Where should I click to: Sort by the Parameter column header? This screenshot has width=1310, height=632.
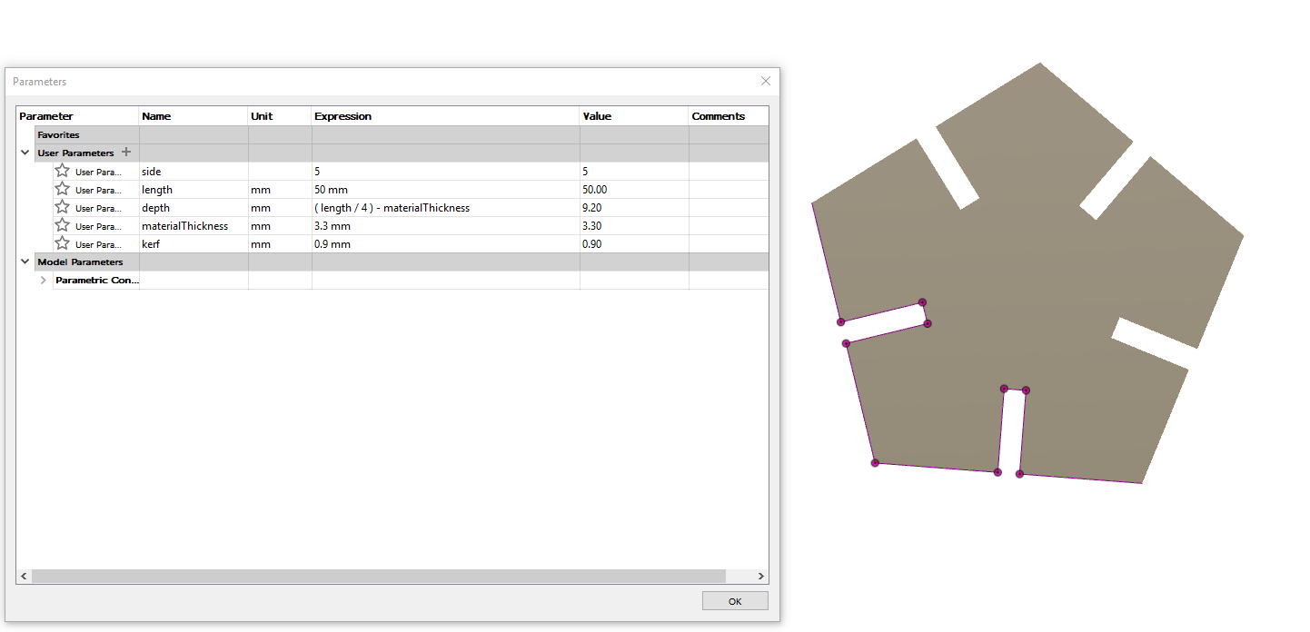(78, 116)
